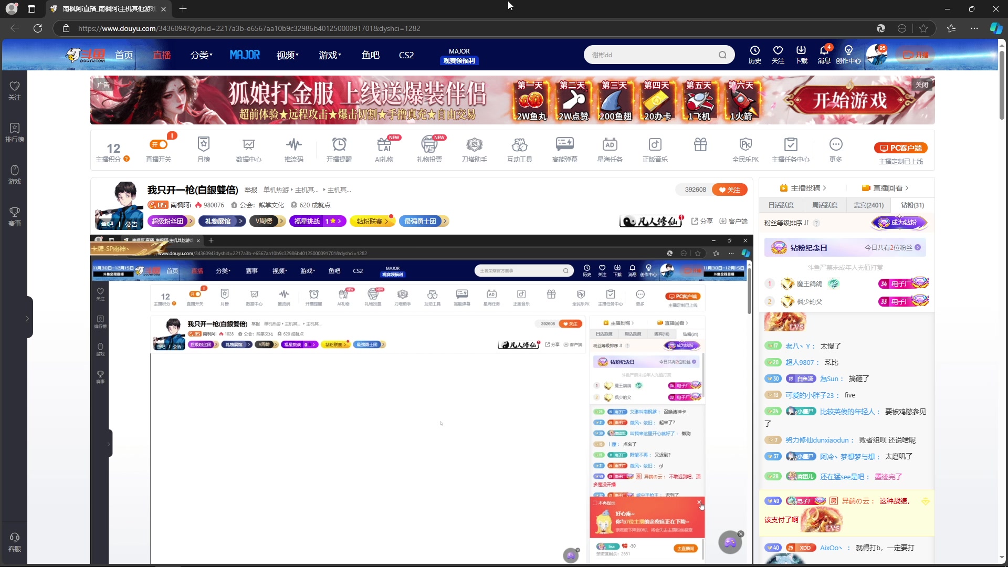Click 开始游戏 on the ad banner
Viewport: 1008px width, 567px height.
pyautogui.click(x=850, y=100)
